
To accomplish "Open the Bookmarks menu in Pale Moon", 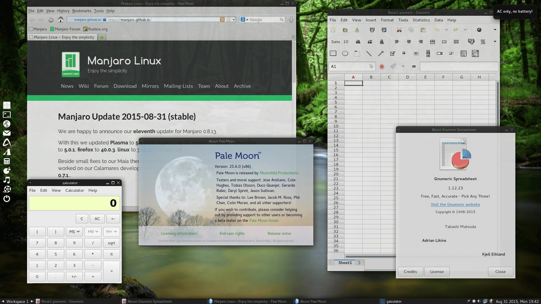I will 82,11.
